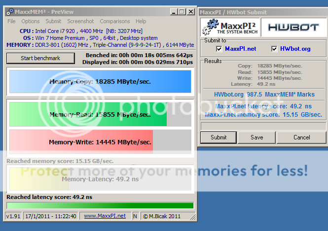328x231 pixels.
Task: Click the N indicator in status bar
Action: tap(135, 216)
